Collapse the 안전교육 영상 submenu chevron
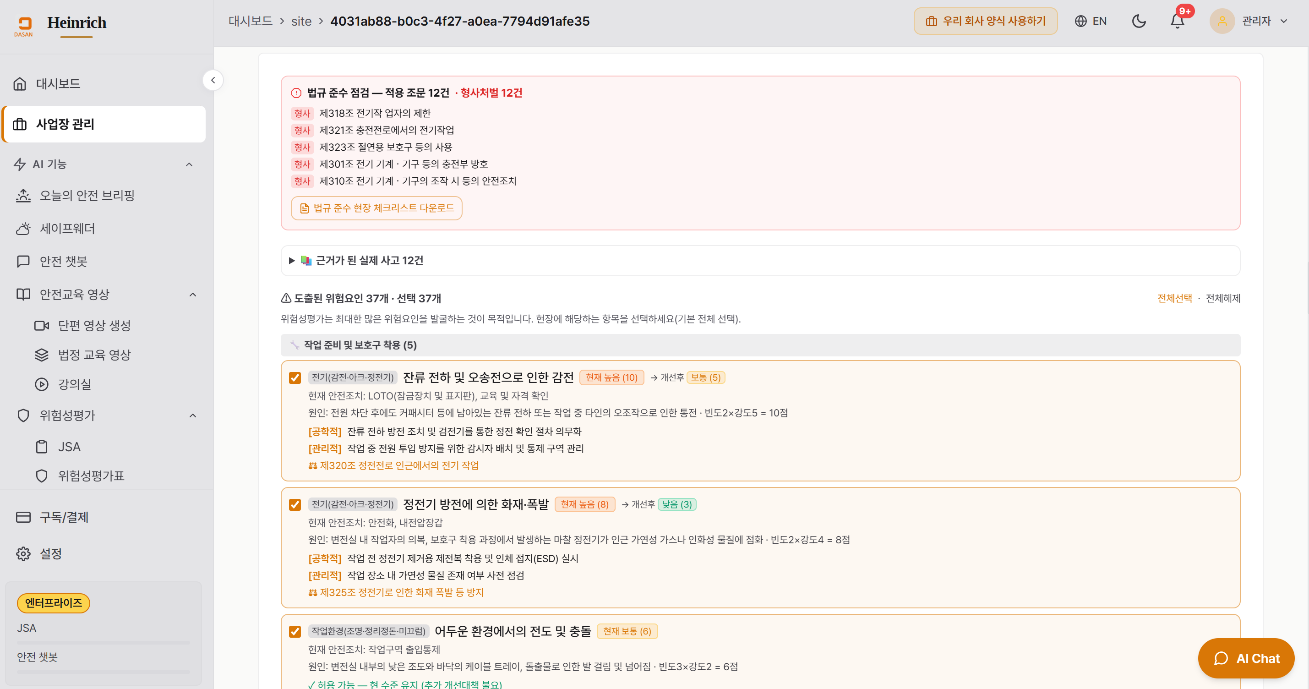Image resolution: width=1309 pixels, height=689 pixels. [192, 294]
